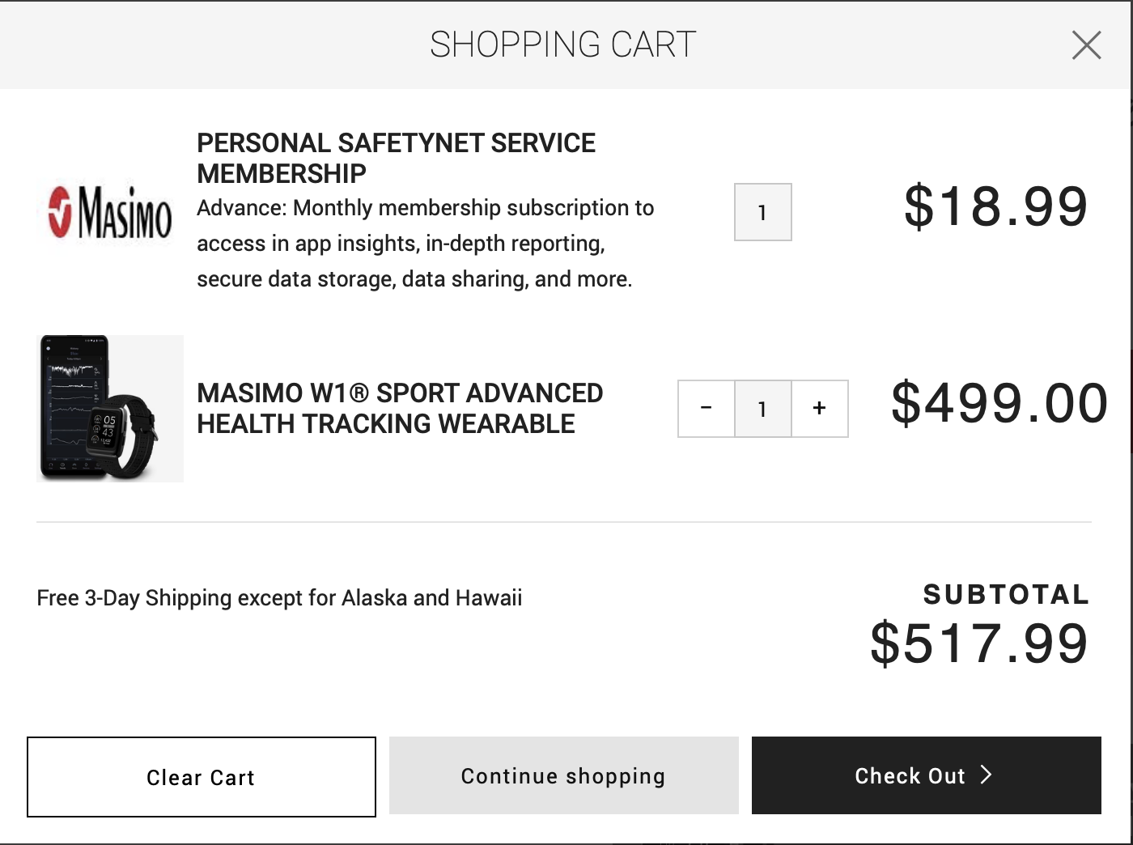Open the W1 Sport watch product thumbnail
This screenshot has width=1133, height=845.
(x=110, y=409)
